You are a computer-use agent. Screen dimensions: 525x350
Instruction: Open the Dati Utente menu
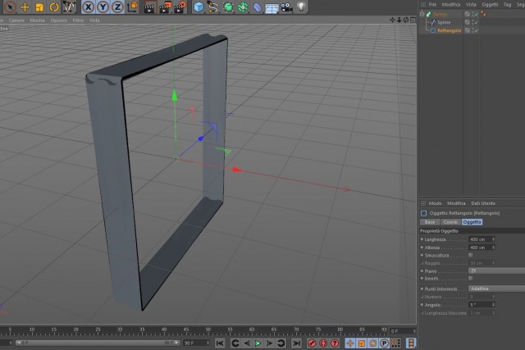pos(483,203)
